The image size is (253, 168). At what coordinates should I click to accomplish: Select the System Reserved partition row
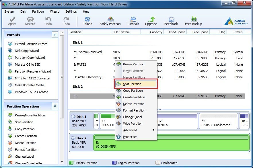(x=157, y=52)
